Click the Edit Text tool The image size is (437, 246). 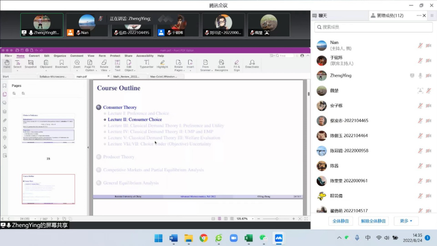tap(117, 65)
